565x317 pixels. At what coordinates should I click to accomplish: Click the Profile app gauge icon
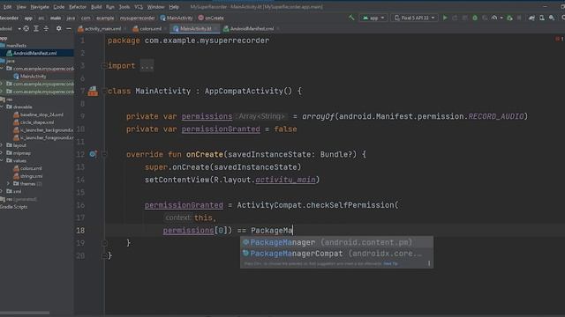pos(494,18)
